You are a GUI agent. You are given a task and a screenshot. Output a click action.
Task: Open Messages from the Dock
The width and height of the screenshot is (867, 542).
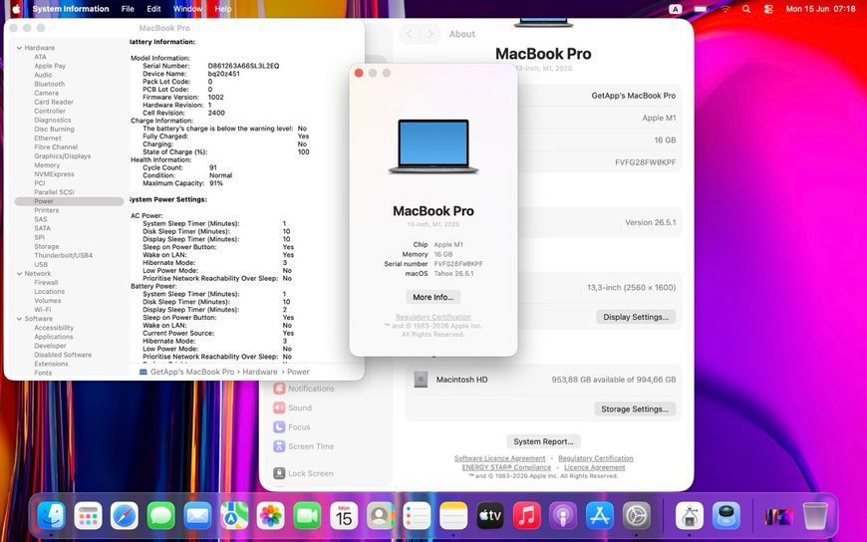pos(160,515)
